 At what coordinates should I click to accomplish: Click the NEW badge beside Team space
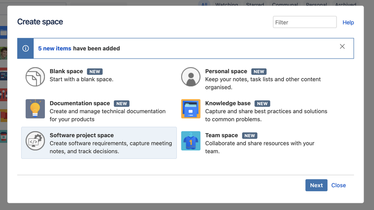[x=250, y=136]
